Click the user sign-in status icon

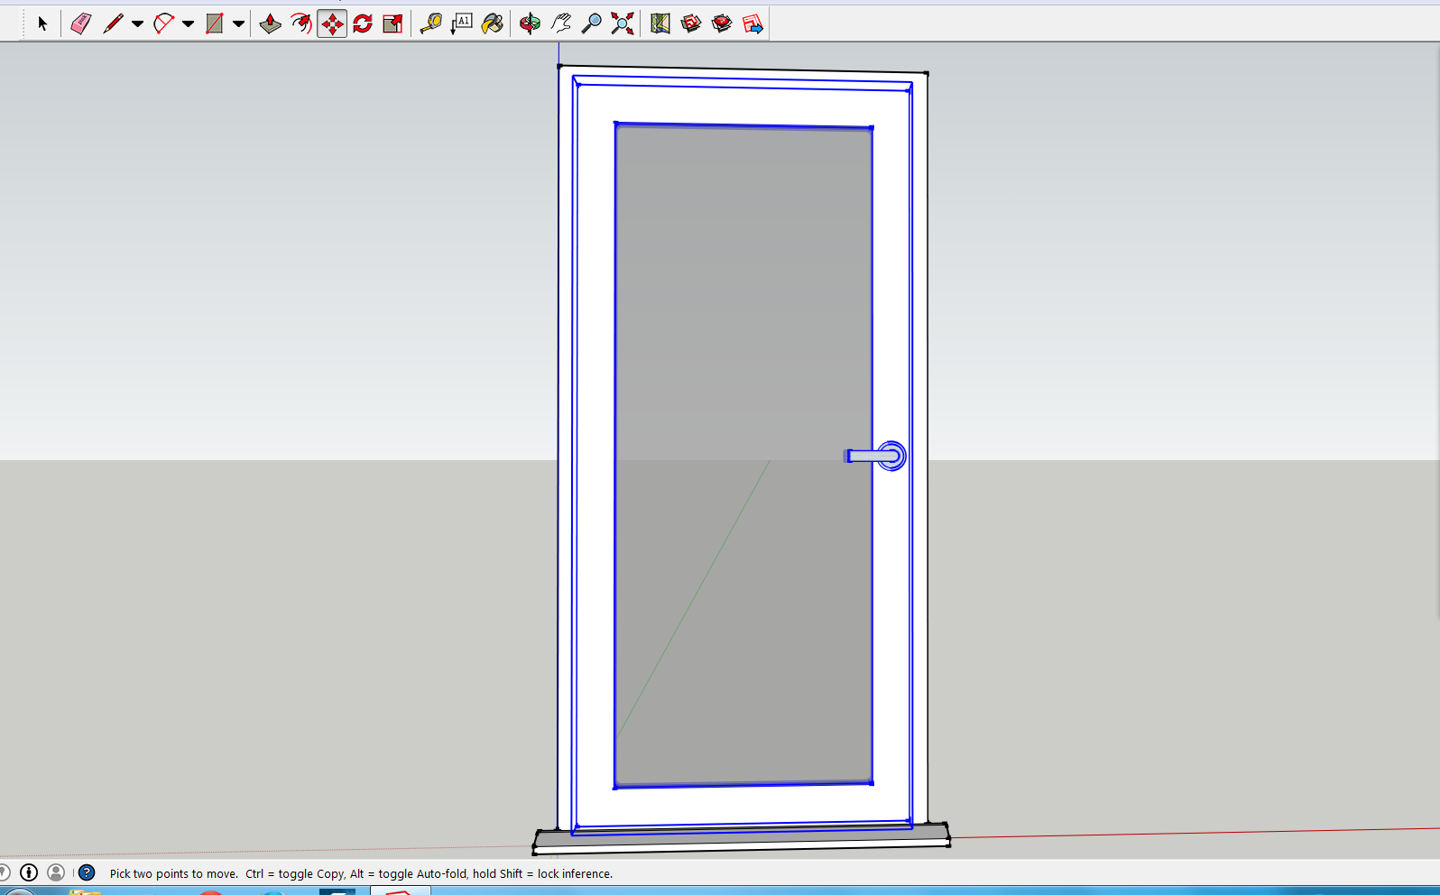56,872
